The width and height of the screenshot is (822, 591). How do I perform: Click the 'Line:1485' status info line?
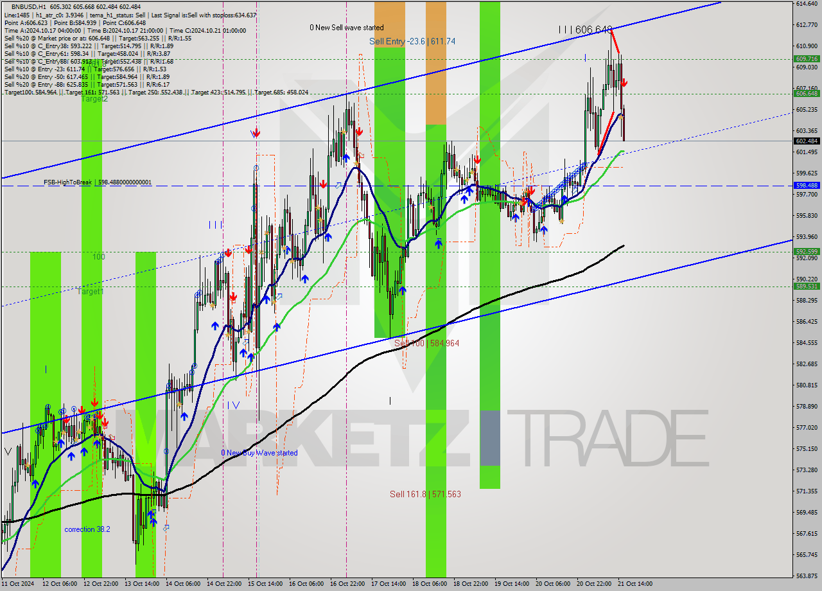130,15
